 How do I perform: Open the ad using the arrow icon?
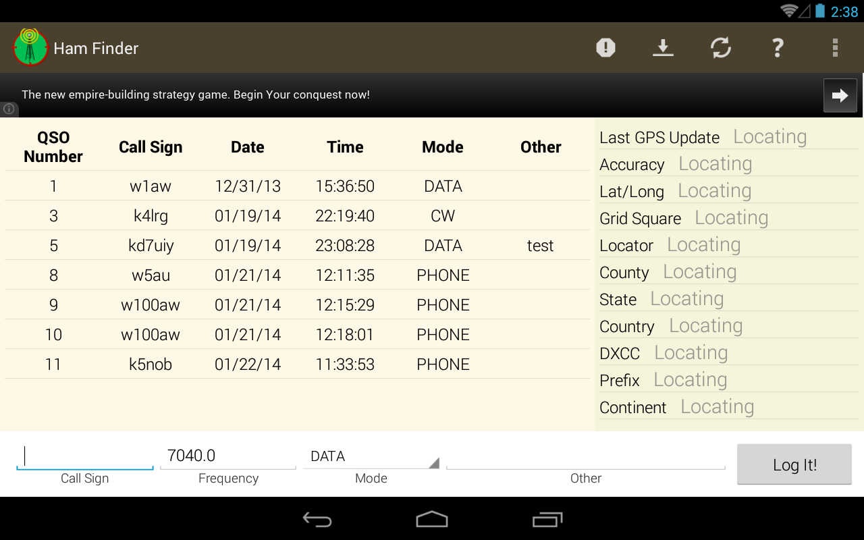(840, 94)
